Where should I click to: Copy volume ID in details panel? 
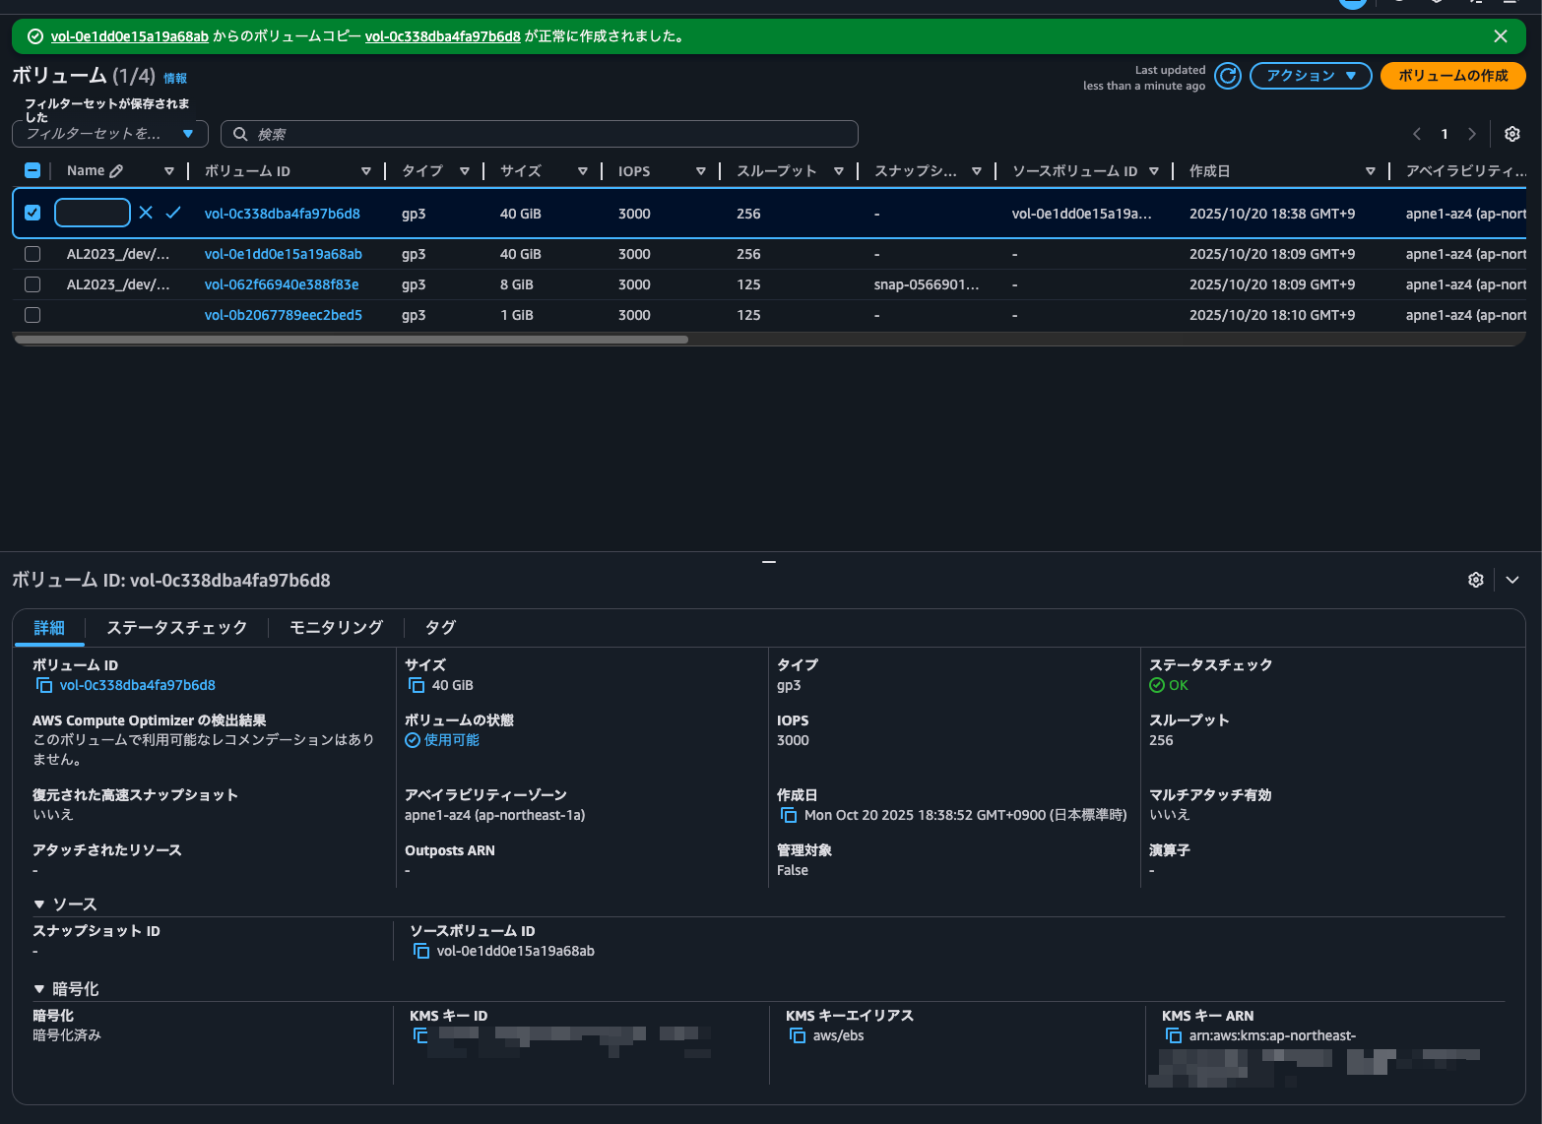[44, 685]
